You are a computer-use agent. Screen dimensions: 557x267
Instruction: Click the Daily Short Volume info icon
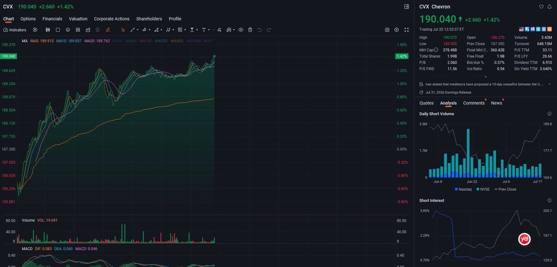(549, 114)
